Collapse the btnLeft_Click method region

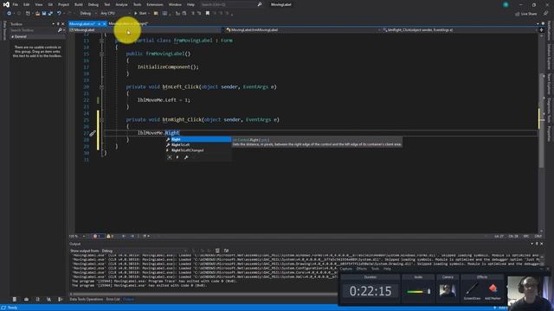click(102, 86)
